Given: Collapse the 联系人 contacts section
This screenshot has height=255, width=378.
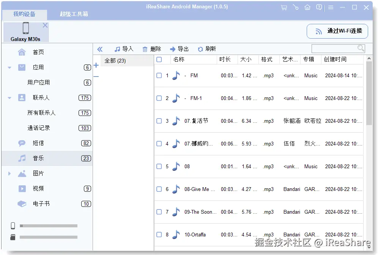Looking at the screenshot, I should tap(9, 97).
